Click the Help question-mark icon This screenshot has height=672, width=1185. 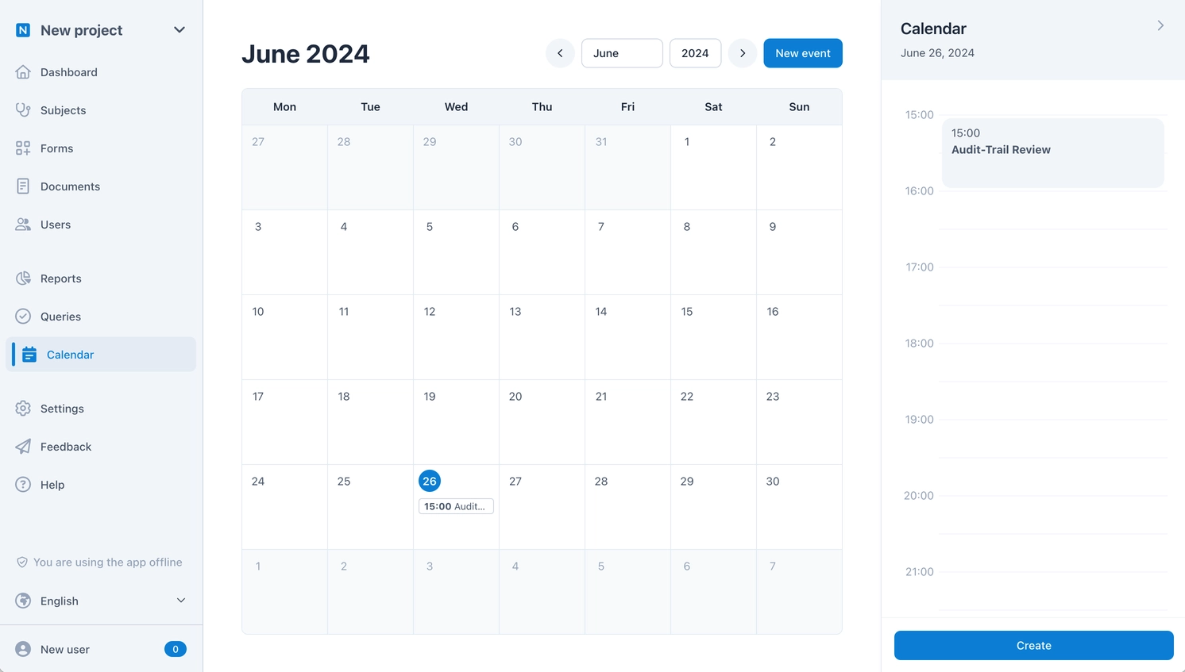click(x=24, y=485)
